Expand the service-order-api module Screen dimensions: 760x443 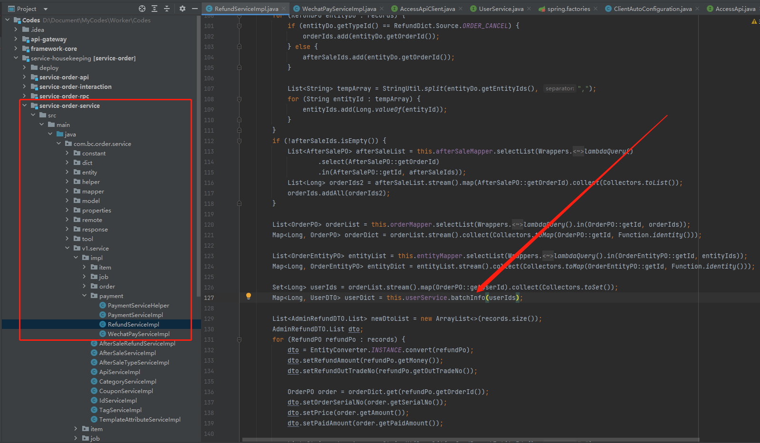24,77
